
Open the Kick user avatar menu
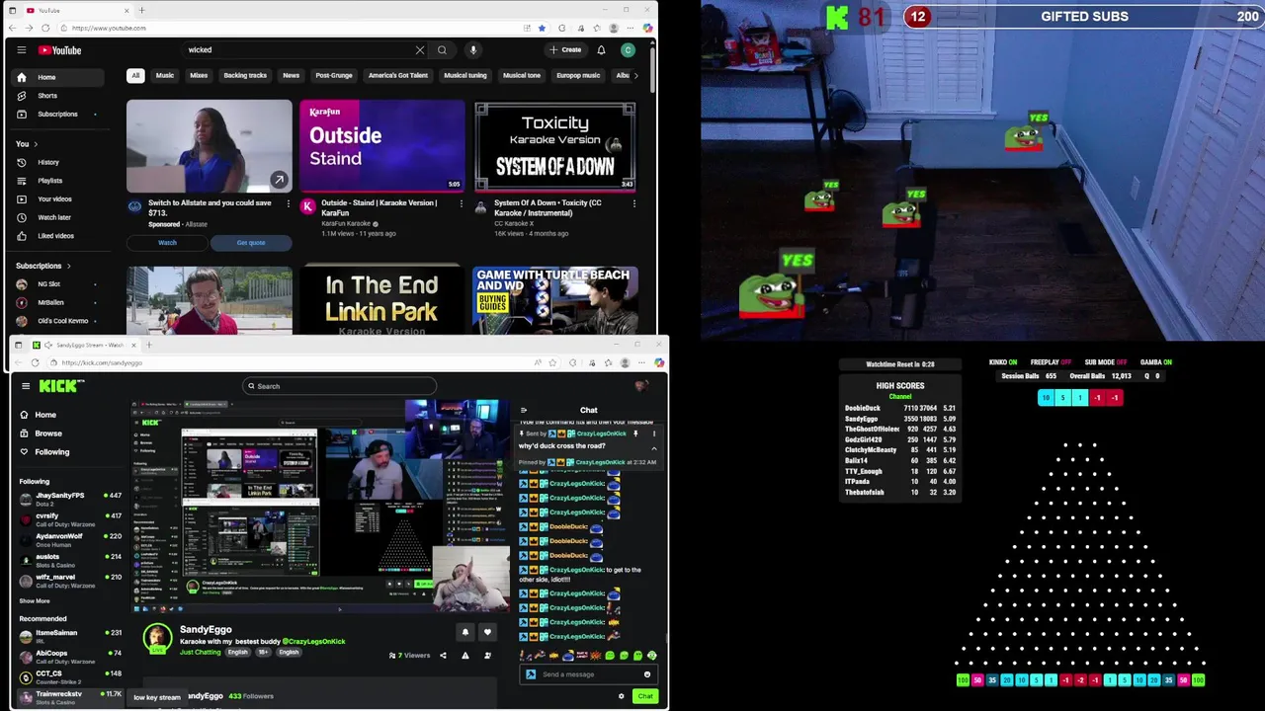(x=641, y=386)
